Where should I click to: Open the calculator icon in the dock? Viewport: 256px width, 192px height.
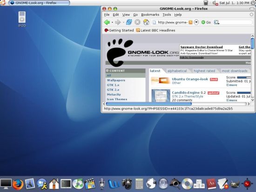coord(139,184)
